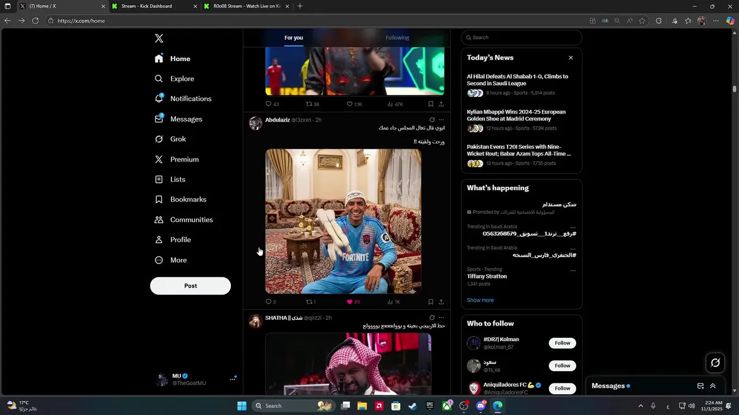Follow the @1s_xa account
The height and width of the screenshot is (415, 739).
click(562, 365)
